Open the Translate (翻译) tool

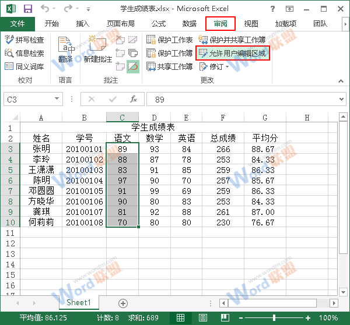pos(66,51)
